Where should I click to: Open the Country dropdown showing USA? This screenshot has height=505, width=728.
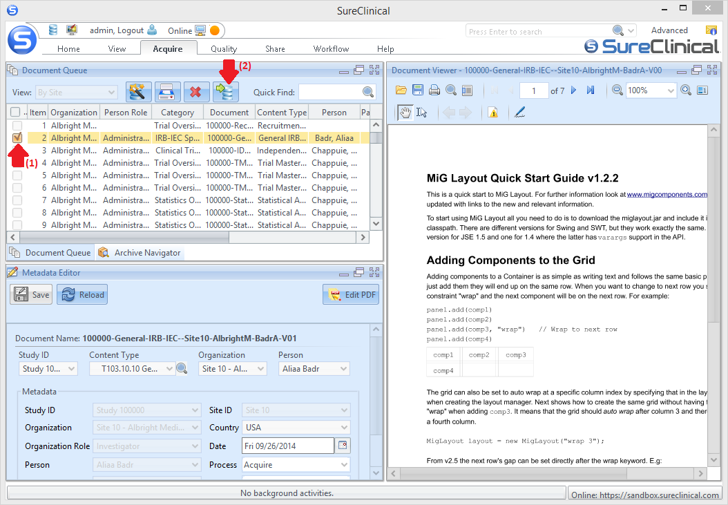pyautogui.click(x=296, y=428)
